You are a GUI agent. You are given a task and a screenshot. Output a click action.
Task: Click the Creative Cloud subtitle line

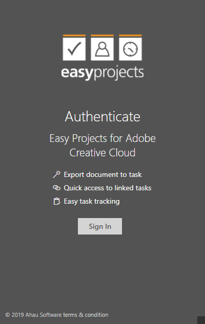(102, 153)
